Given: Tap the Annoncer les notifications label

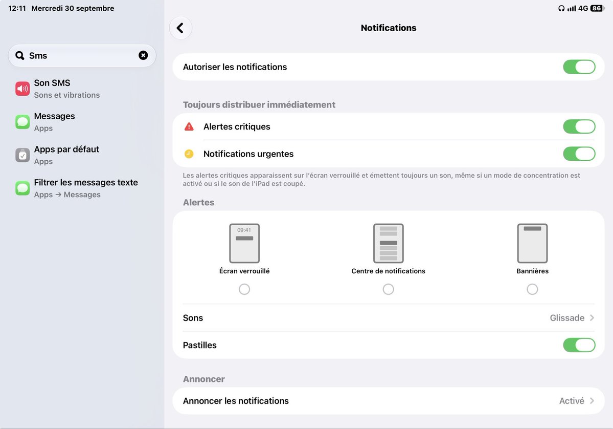Looking at the screenshot, I should click(236, 401).
